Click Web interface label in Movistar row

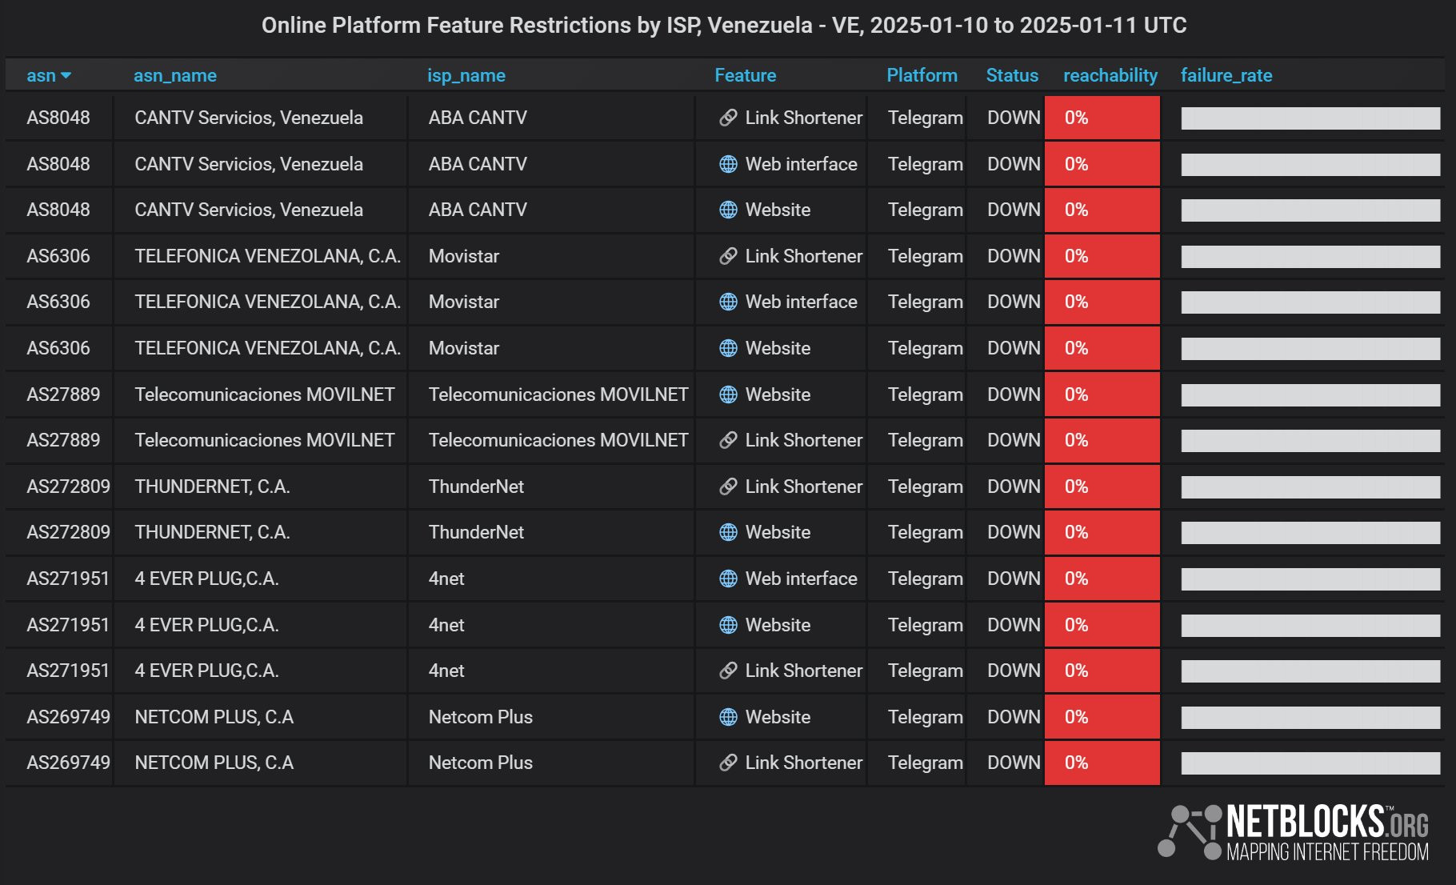pos(801,302)
